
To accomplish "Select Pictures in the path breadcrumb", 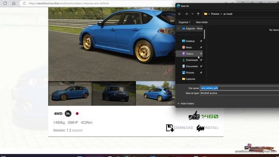I will pos(215,14).
